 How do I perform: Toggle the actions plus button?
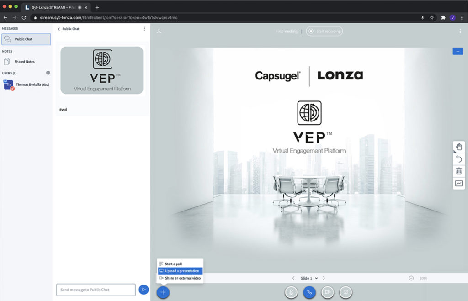point(163,292)
